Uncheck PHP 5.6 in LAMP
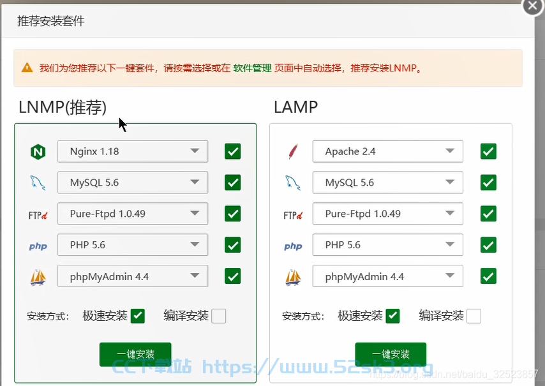The height and width of the screenshot is (386, 545). (488, 245)
